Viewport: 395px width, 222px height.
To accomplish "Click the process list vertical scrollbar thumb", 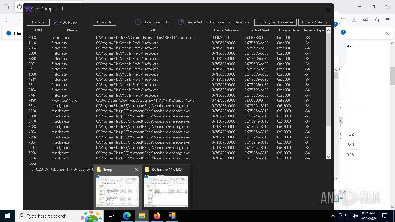I will tap(328, 79).
